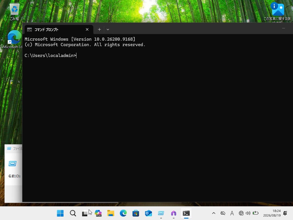Viewport: 293px width, 220px height.
Task: Switch to the purple app taskbar icon
Action: coord(174,213)
